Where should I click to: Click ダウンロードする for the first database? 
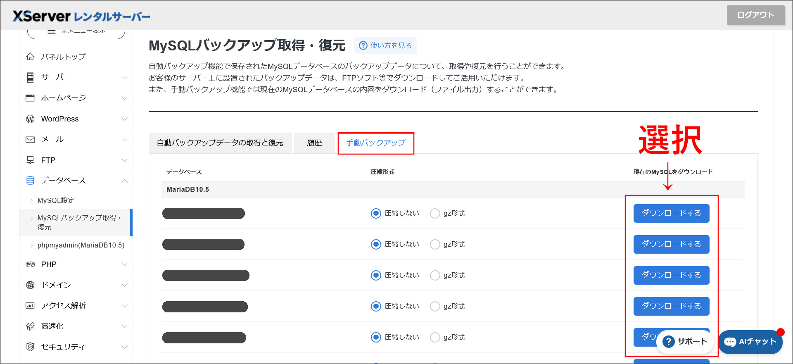671,213
